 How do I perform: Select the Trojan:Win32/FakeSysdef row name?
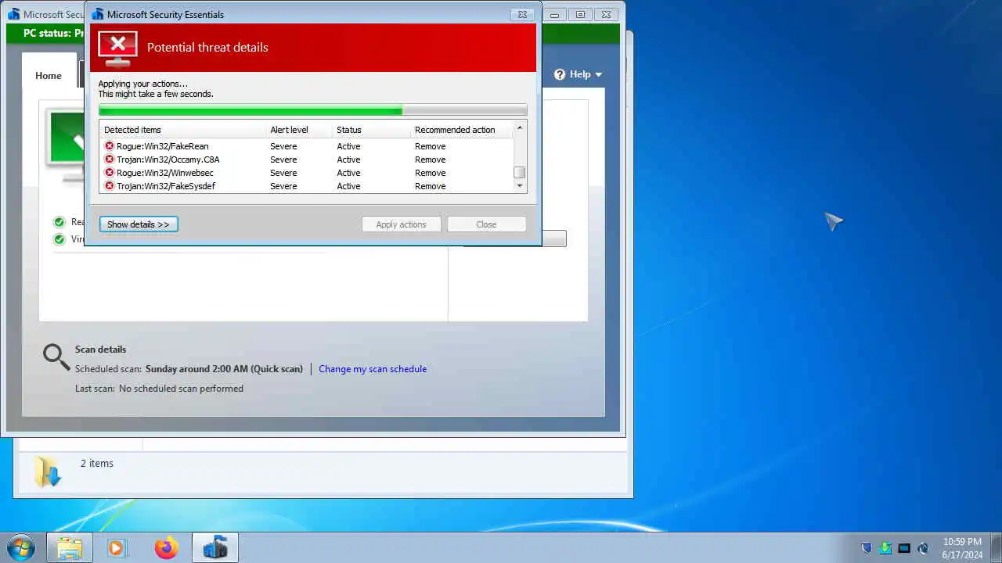166,186
